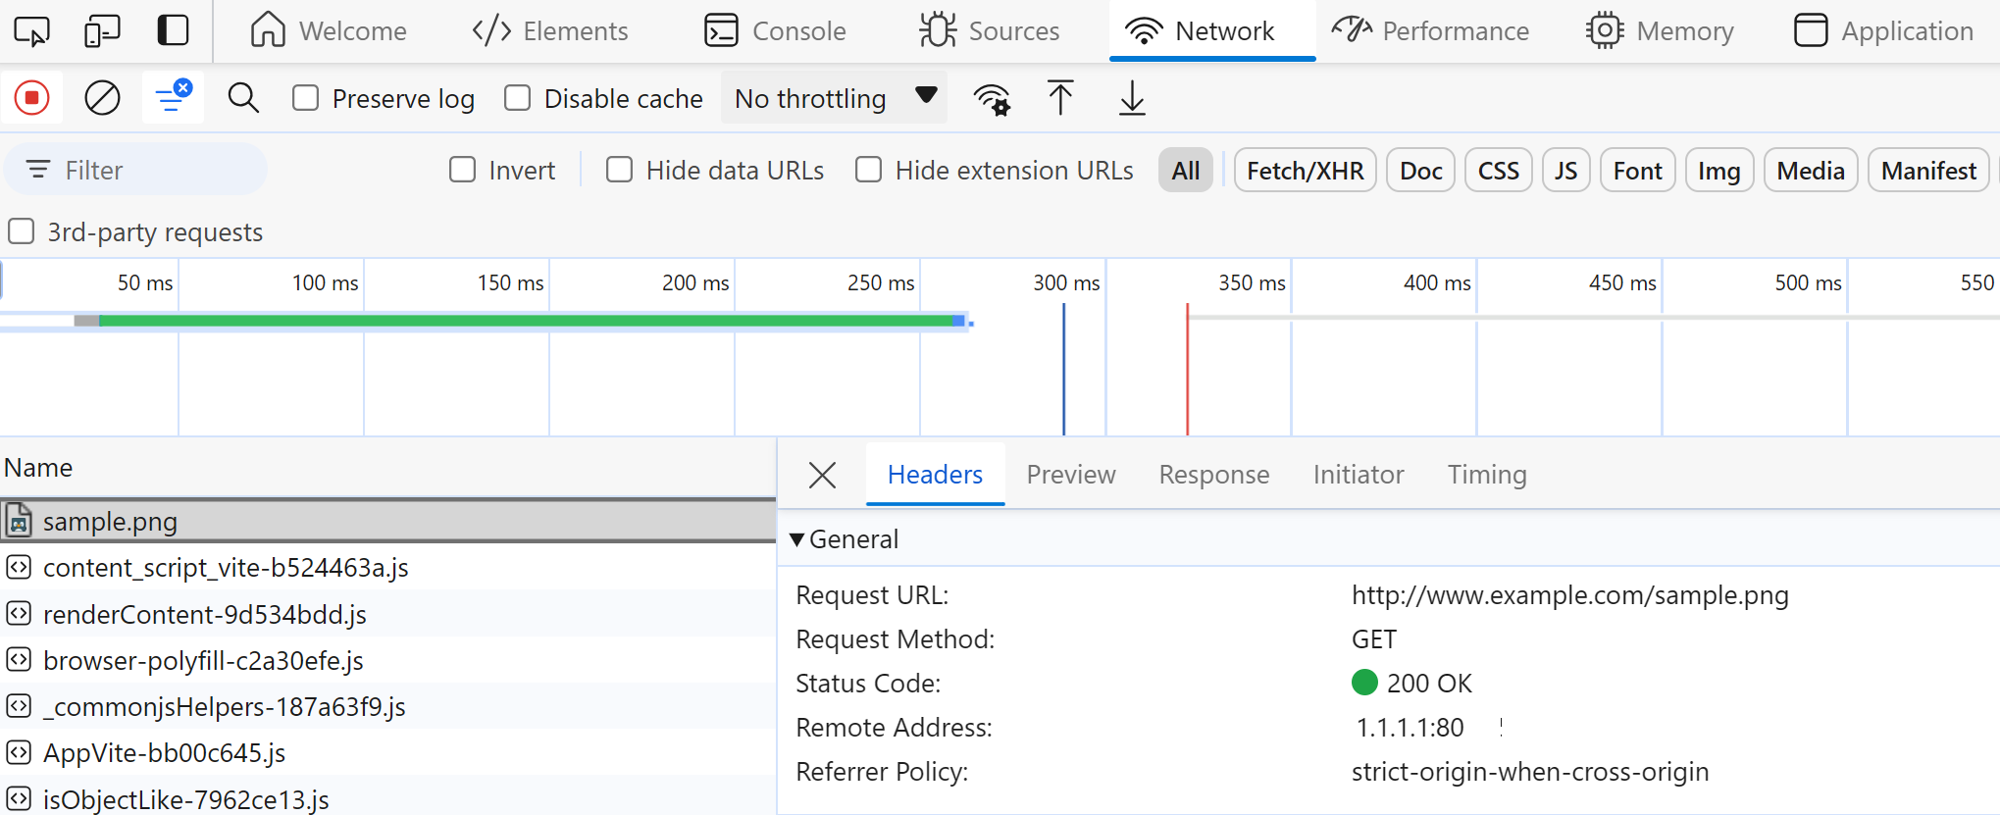The height and width of the screenshot is (815, 2000).
Task: Switch to the Performance tab
Action: (1431, 31)
